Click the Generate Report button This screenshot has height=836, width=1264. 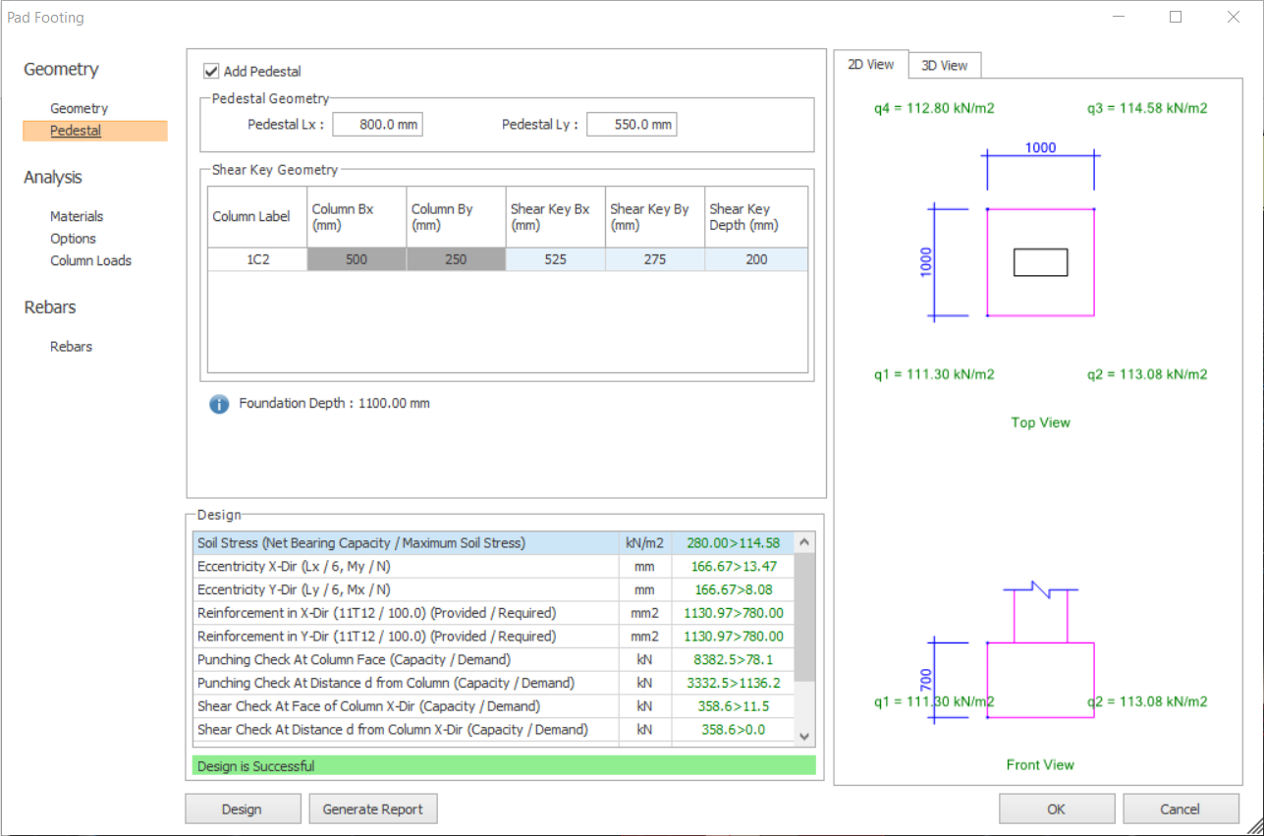373,809
